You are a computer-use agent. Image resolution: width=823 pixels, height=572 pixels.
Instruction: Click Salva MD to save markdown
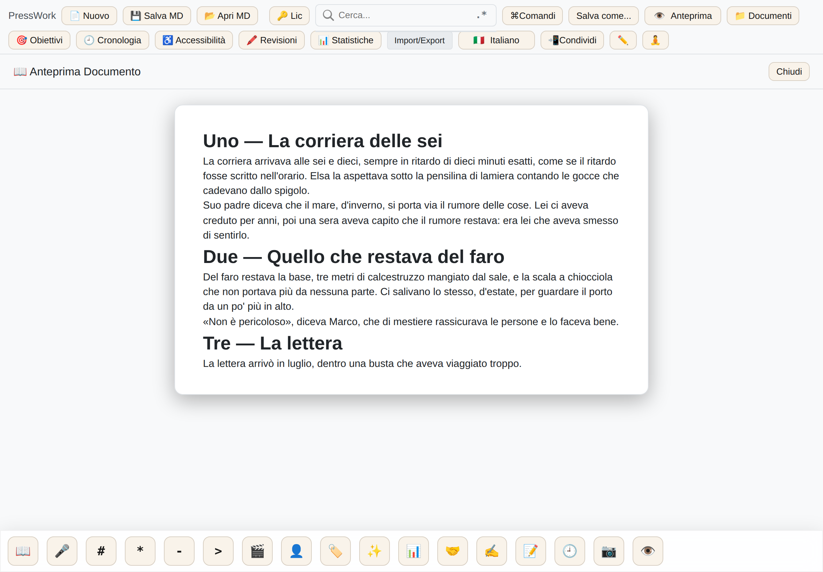157,16
